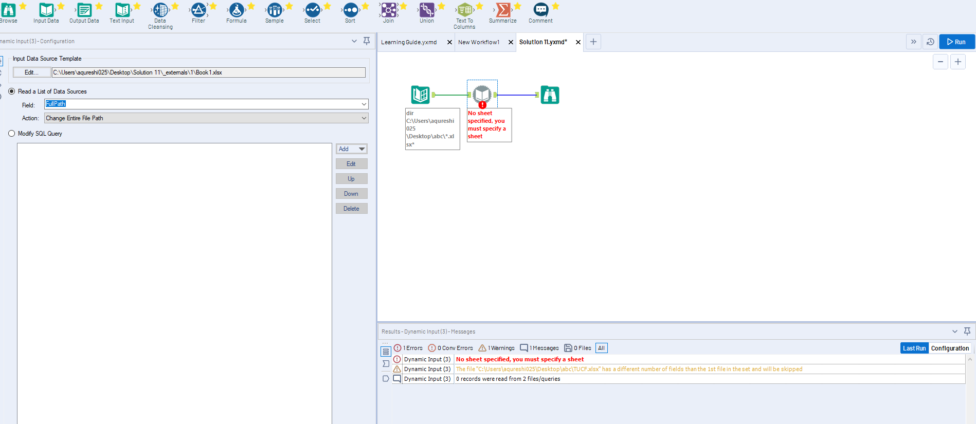Click the Directory tool node on canvas
Image resolution: width=976 pixels, height=424 pixels.
pos(420,95)
